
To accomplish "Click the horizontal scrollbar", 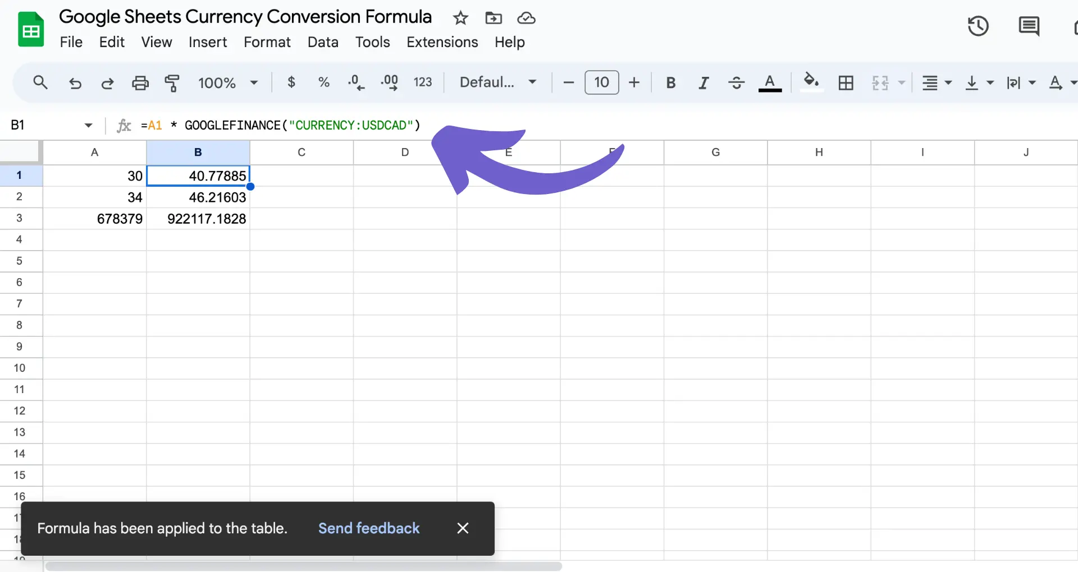I will (x=303, y=566).
